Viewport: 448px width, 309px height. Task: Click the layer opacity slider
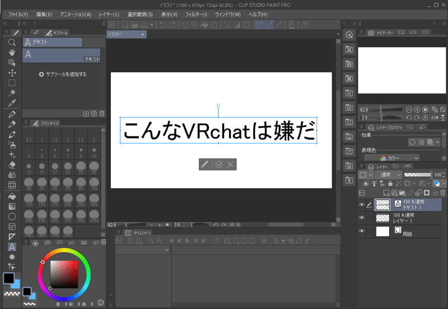[418, 174]
